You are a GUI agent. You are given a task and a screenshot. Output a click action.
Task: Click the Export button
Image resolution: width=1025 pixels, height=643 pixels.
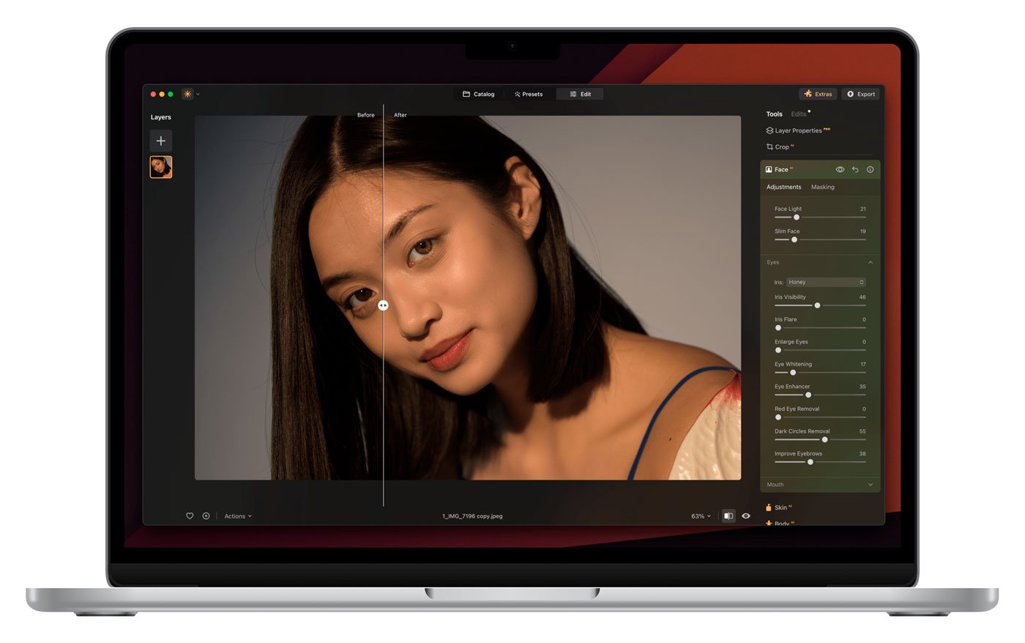pyautogui.click(x=861, y=94)
